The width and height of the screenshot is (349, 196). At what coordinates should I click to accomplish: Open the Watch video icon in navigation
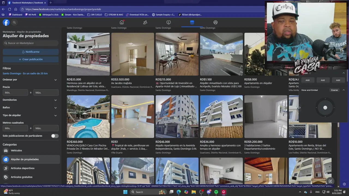[169, 22]
